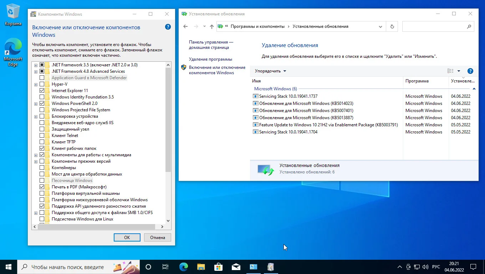
Task: Open Cortana circle on the taskbar
Action: coord(148,267)
